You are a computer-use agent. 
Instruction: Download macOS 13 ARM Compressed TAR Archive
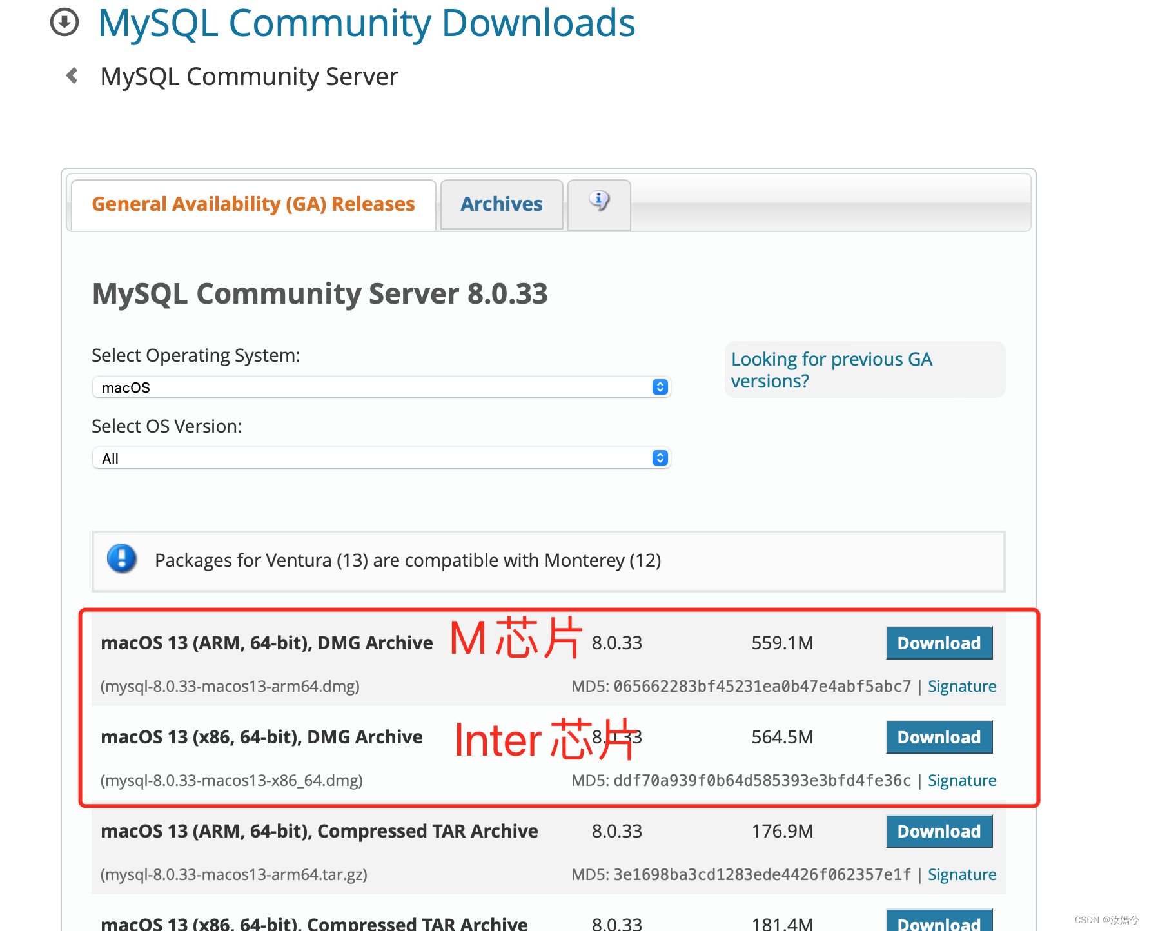point(939,831)
